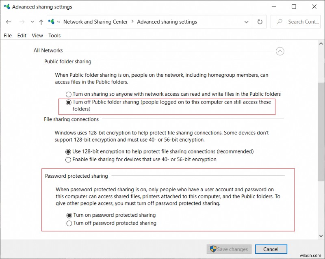Open the Edit menu
Image resolution: width=325 pixels, height=259 pixels.
(x=22, y=35)
